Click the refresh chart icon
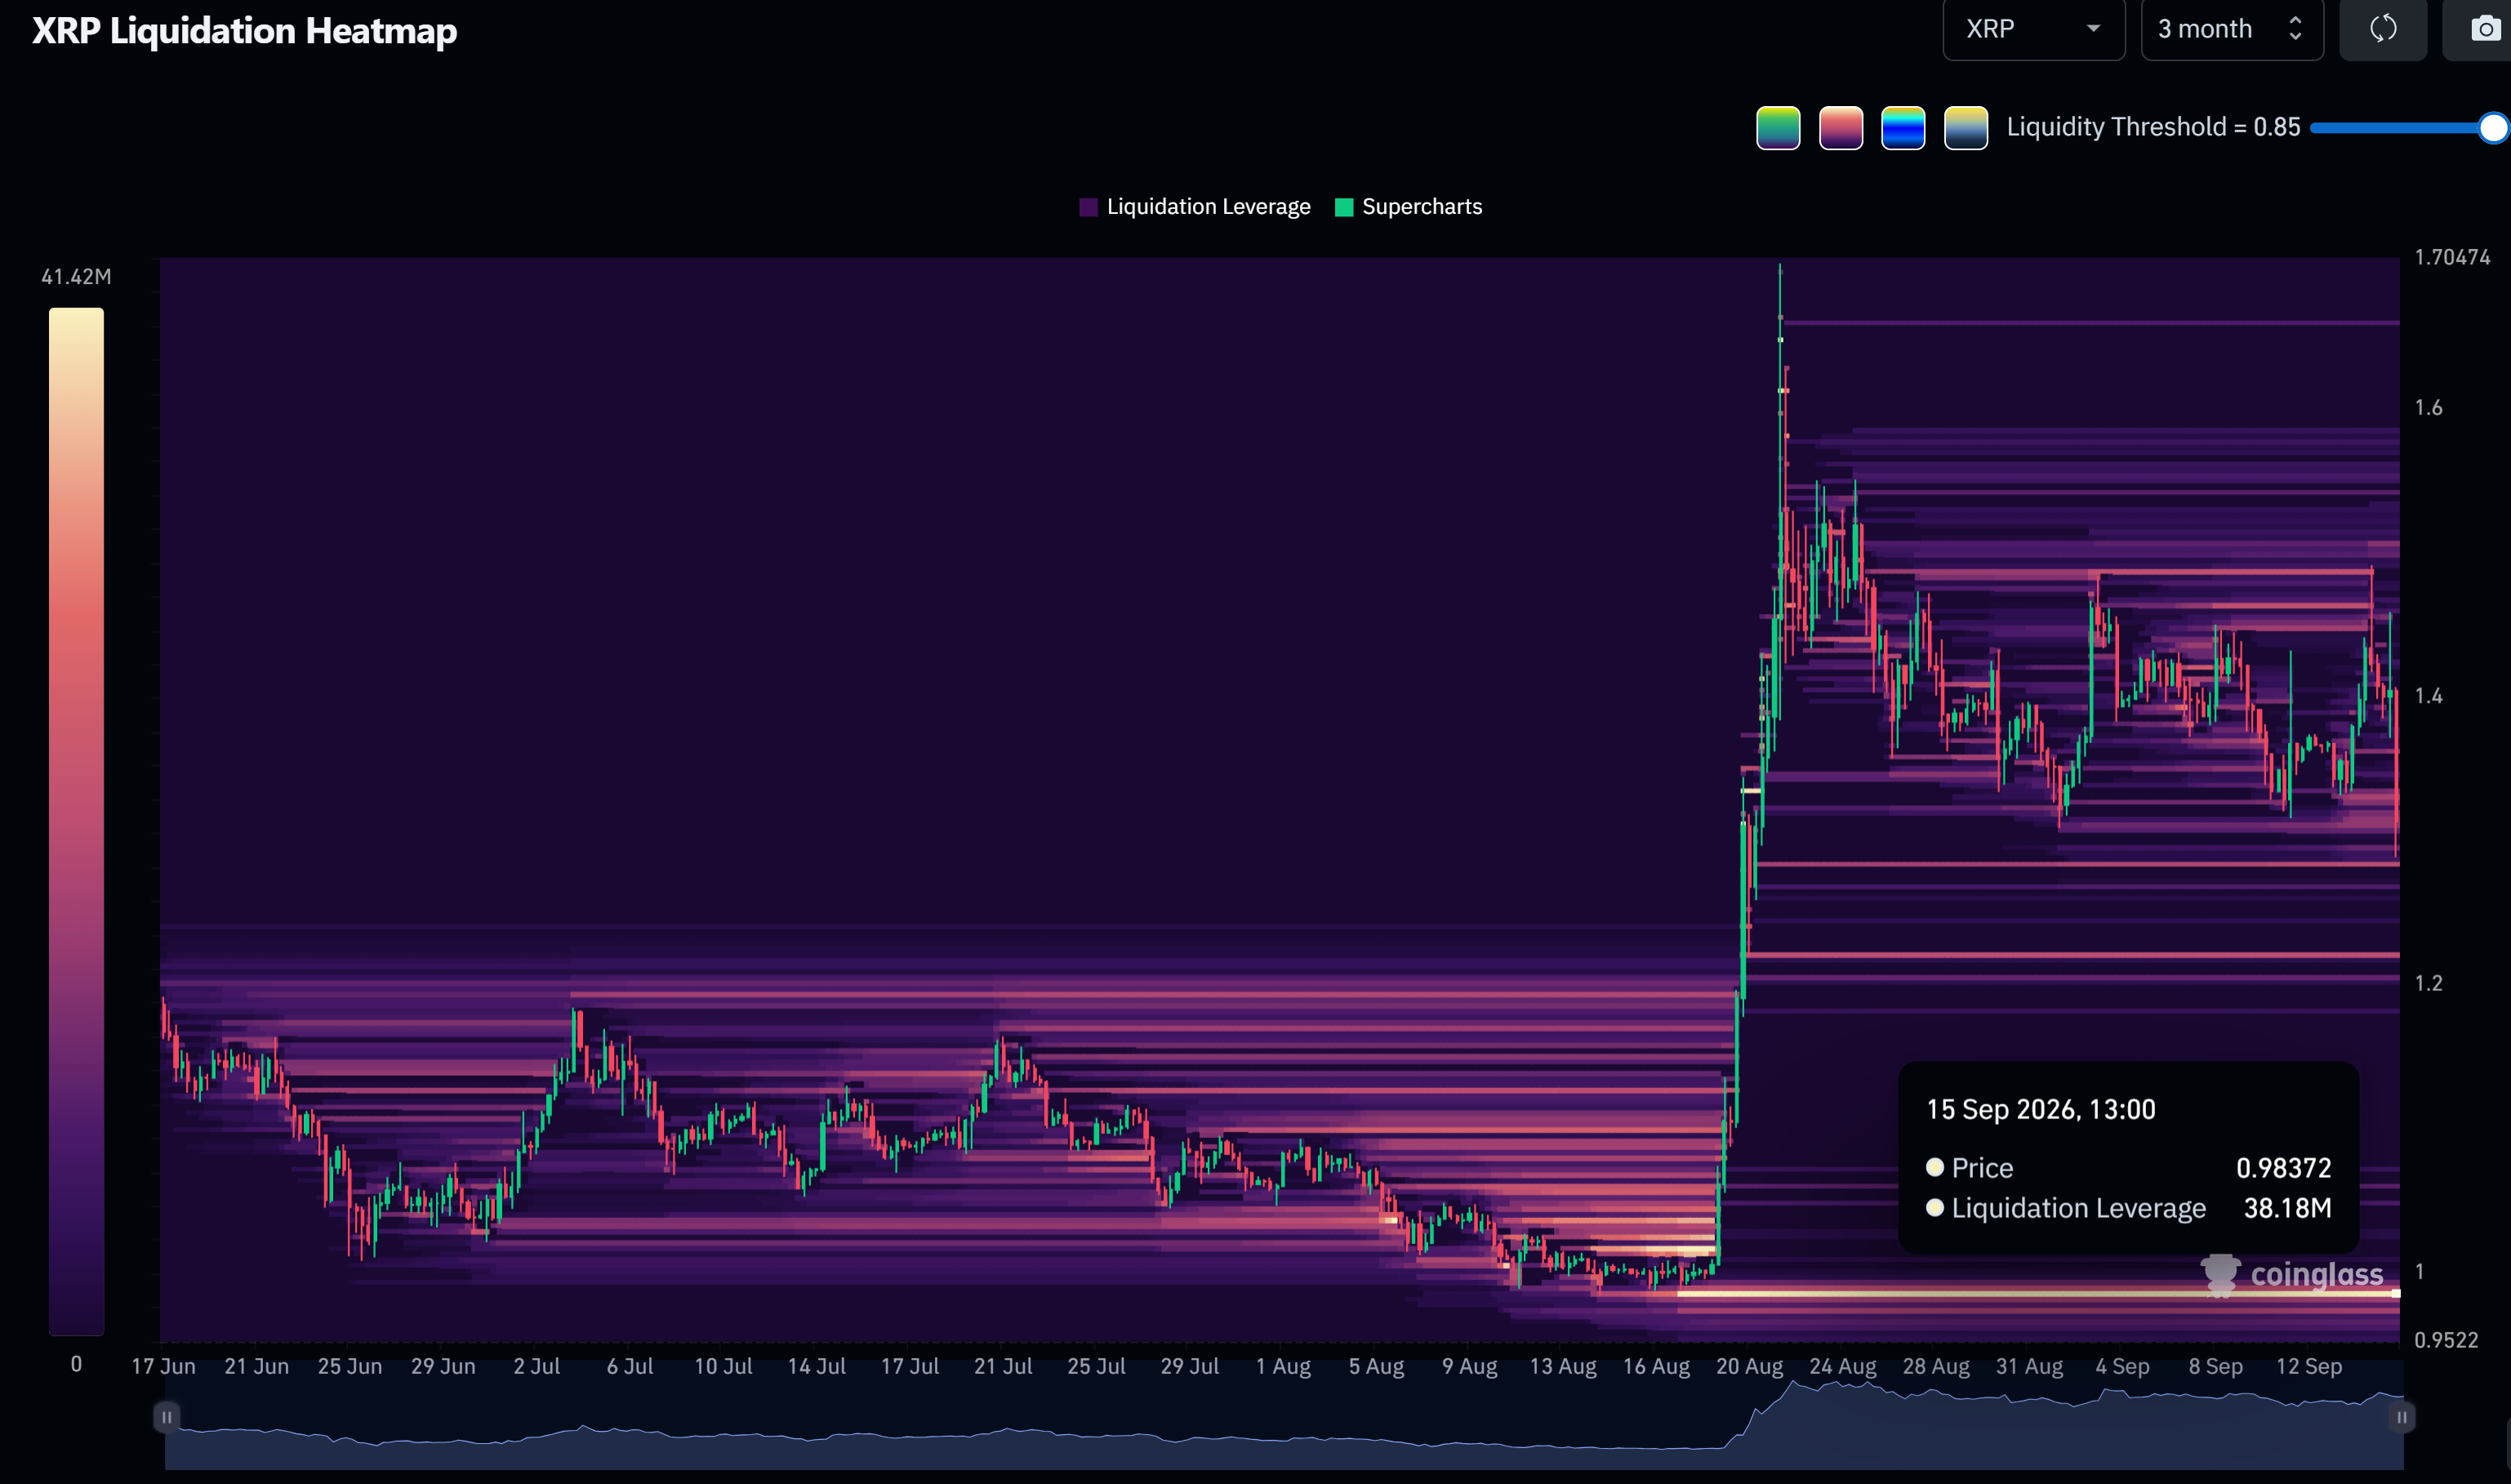This screenshot has height=1484, width=2511. (x=2383, y=29)
